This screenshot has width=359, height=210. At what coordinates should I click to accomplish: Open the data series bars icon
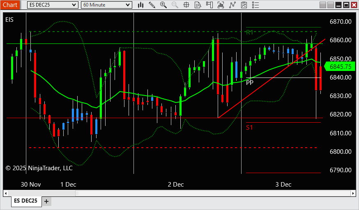coord(221,5)
